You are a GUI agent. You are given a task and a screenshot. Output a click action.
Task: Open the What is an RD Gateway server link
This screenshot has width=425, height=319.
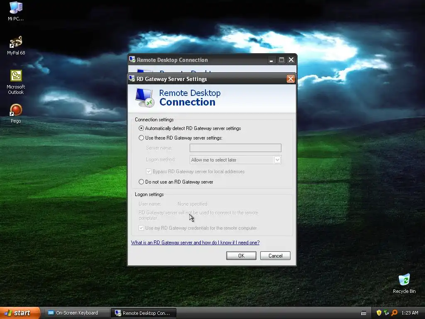pos(195,243)
